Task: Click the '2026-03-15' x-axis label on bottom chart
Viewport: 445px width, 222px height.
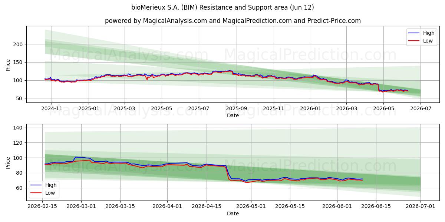Action: (121, 207)
